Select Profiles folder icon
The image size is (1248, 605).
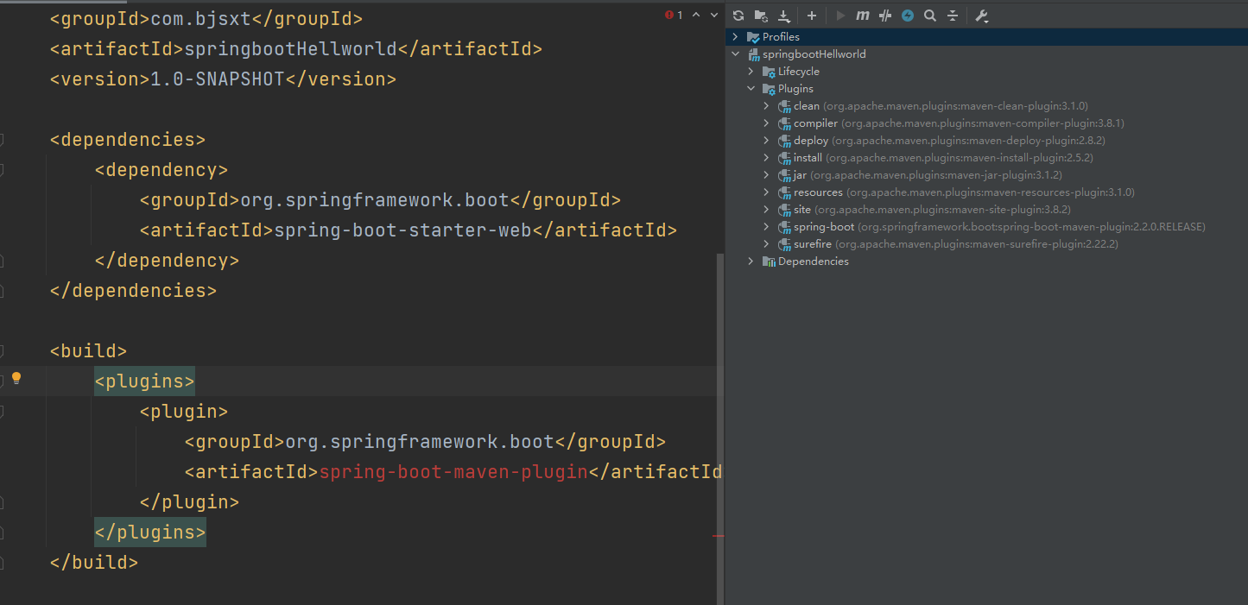pos(754,37)
